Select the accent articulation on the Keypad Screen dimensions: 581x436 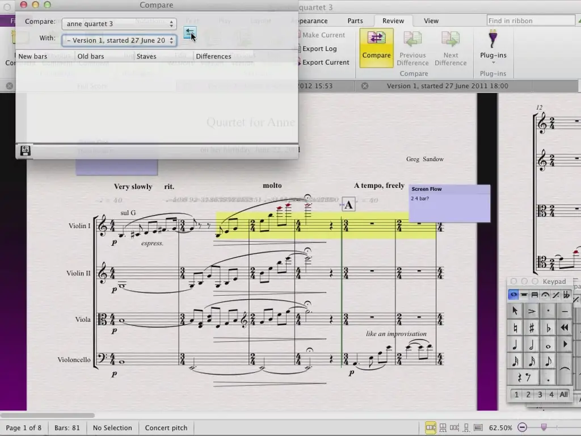531,311
